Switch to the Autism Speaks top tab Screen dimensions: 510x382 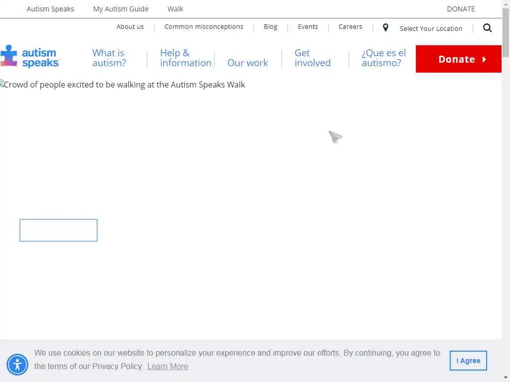50,9
